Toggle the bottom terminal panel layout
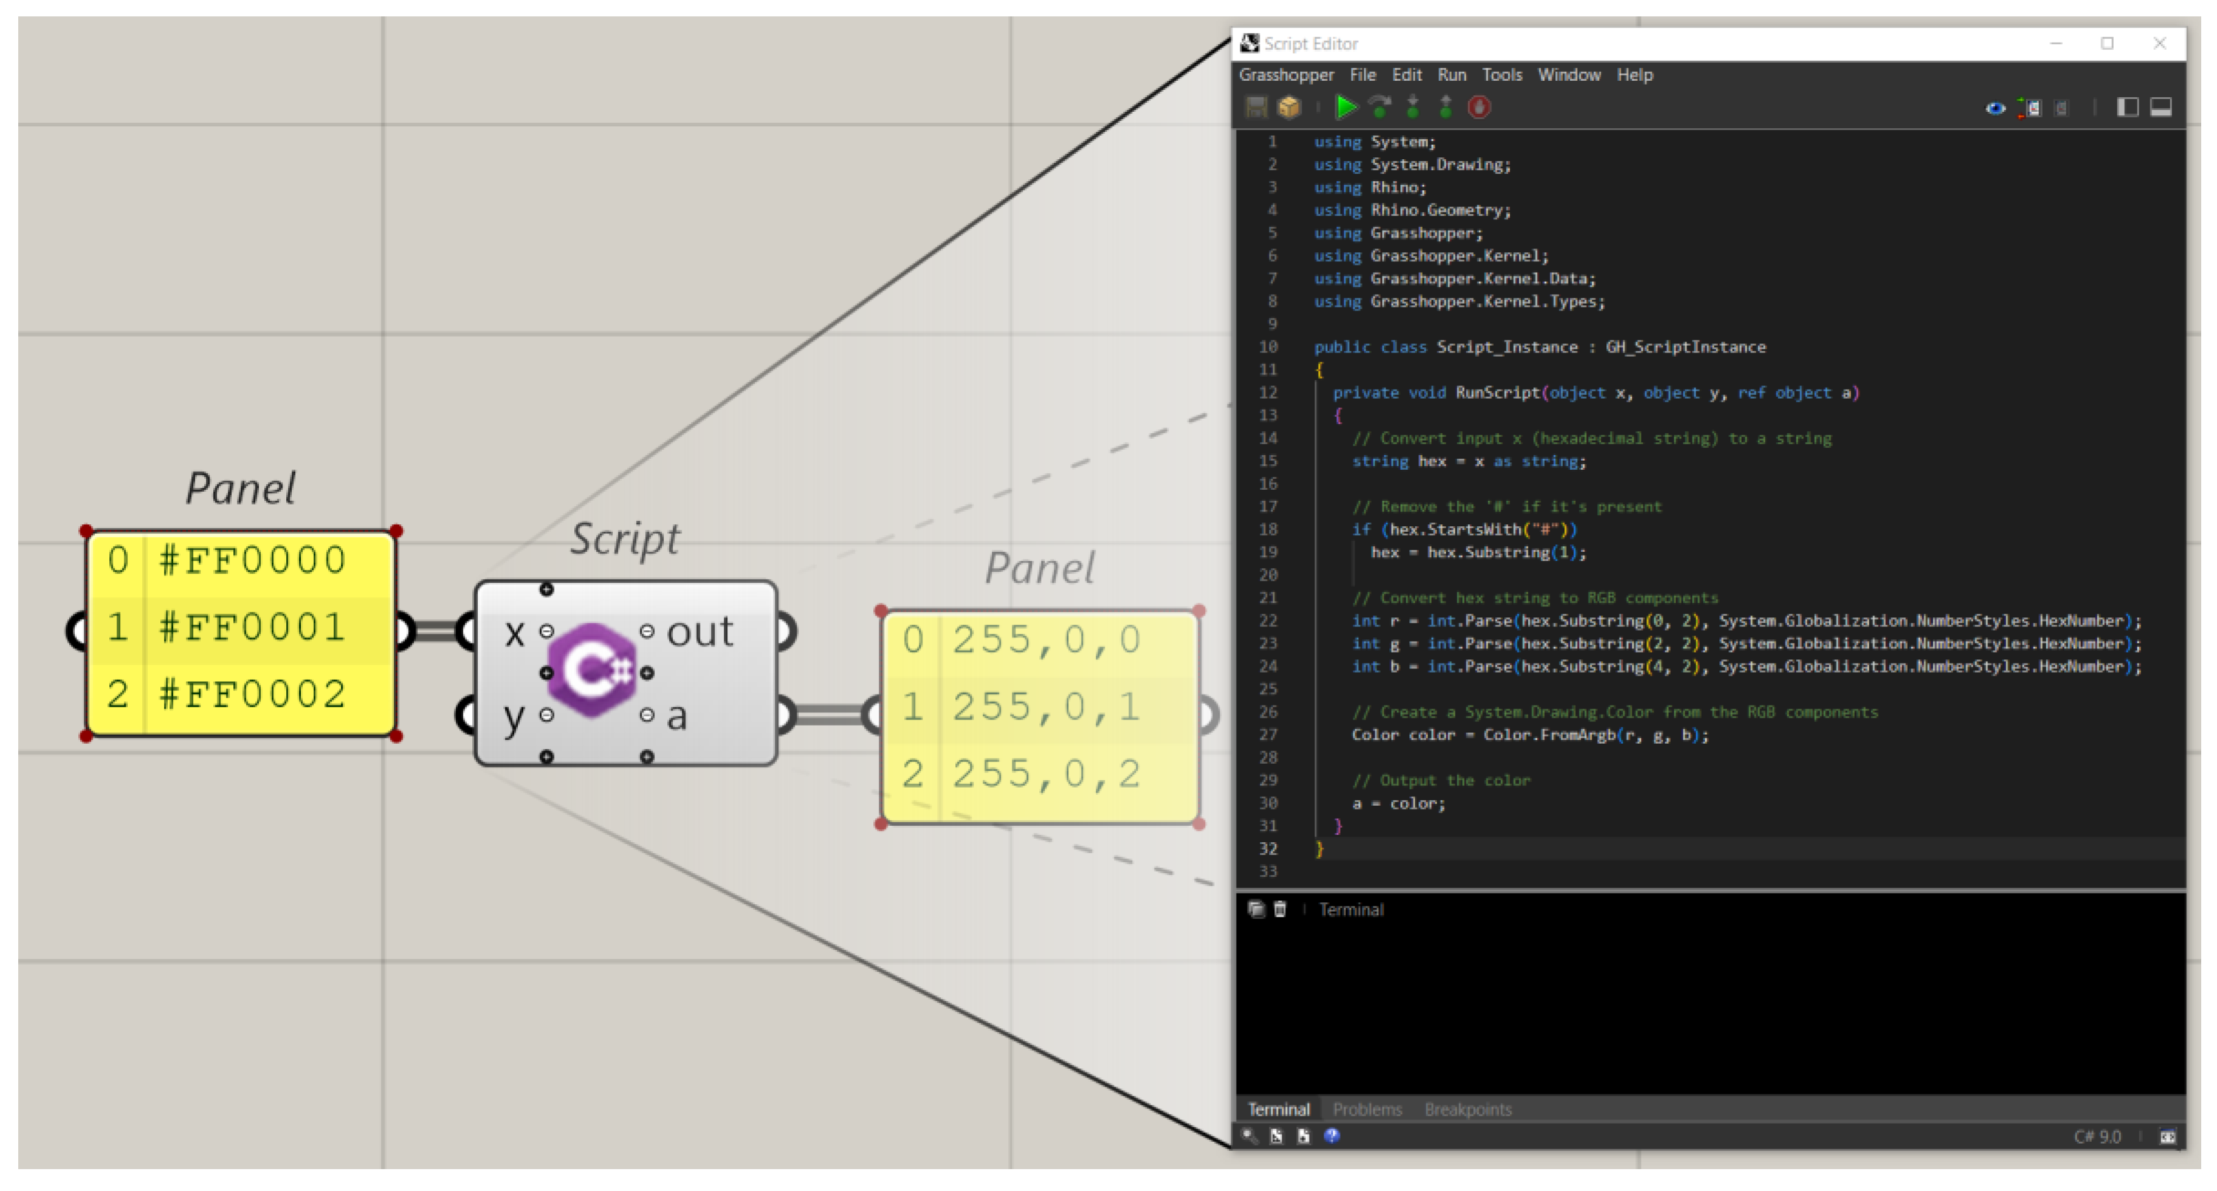 coord(2160,108)
